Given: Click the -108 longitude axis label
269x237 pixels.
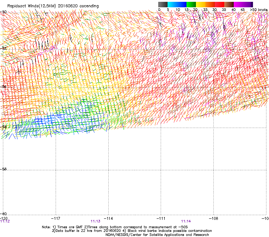Looking at the screenshot, I should (x=214, y=218).
